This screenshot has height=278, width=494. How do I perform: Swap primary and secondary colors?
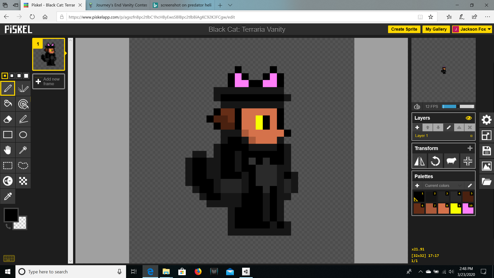[x=8, y=226]
